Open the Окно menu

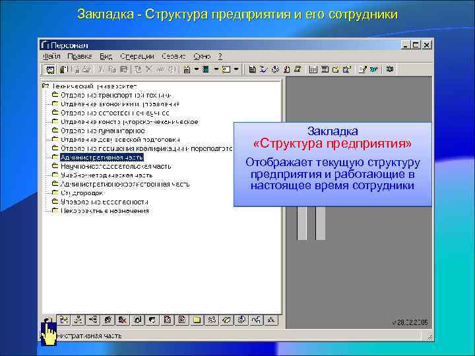[x=202, y=56]
